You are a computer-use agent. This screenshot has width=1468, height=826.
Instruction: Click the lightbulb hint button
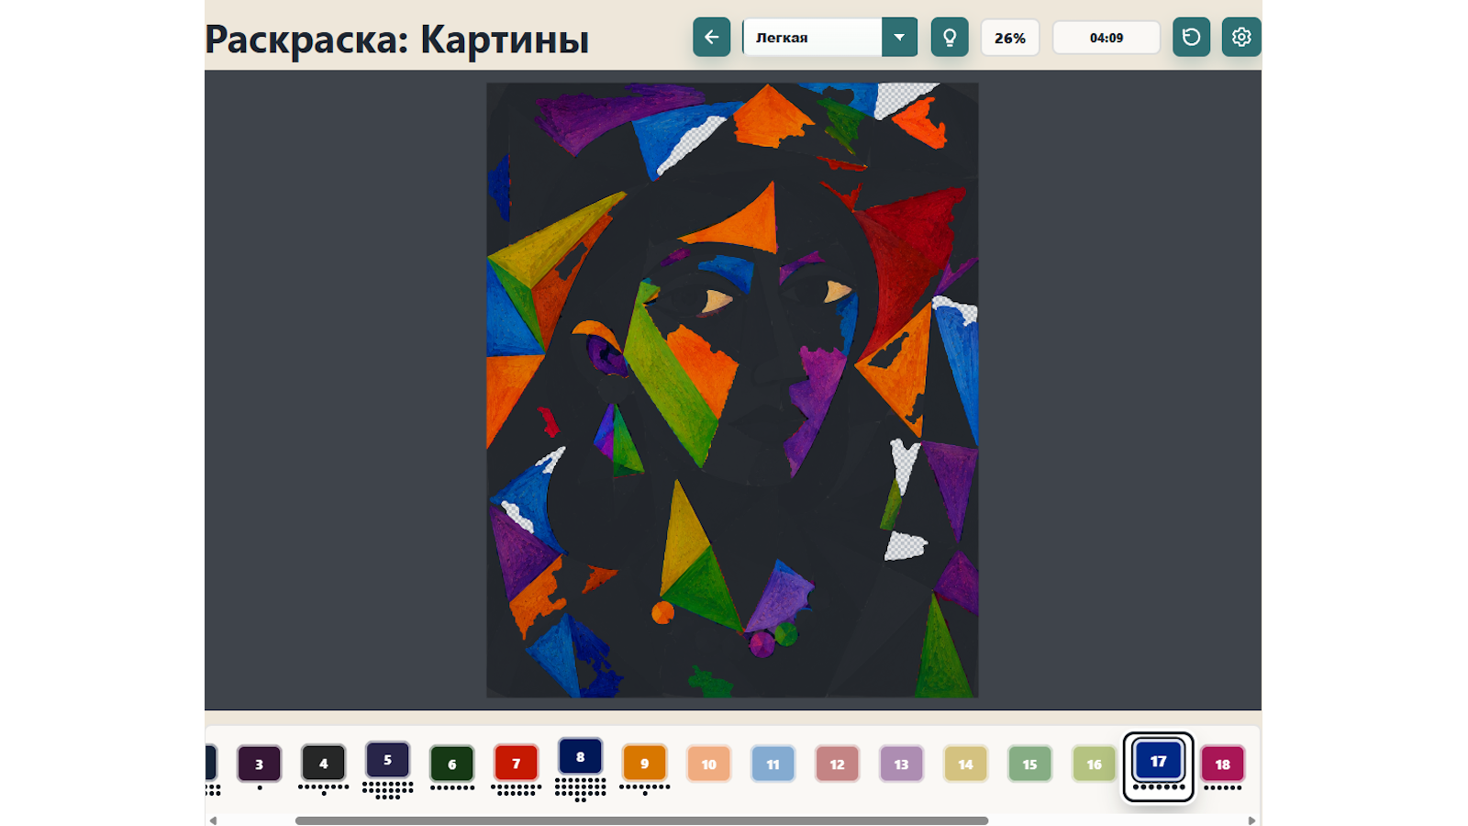(x=950, y=37)
